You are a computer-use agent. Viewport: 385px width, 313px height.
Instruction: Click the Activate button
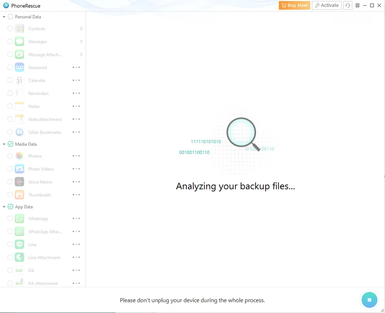(326, 5)
